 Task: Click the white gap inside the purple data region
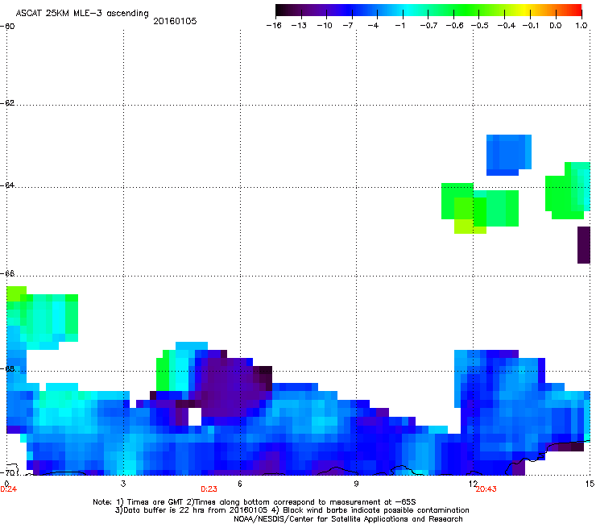[195, 417]
